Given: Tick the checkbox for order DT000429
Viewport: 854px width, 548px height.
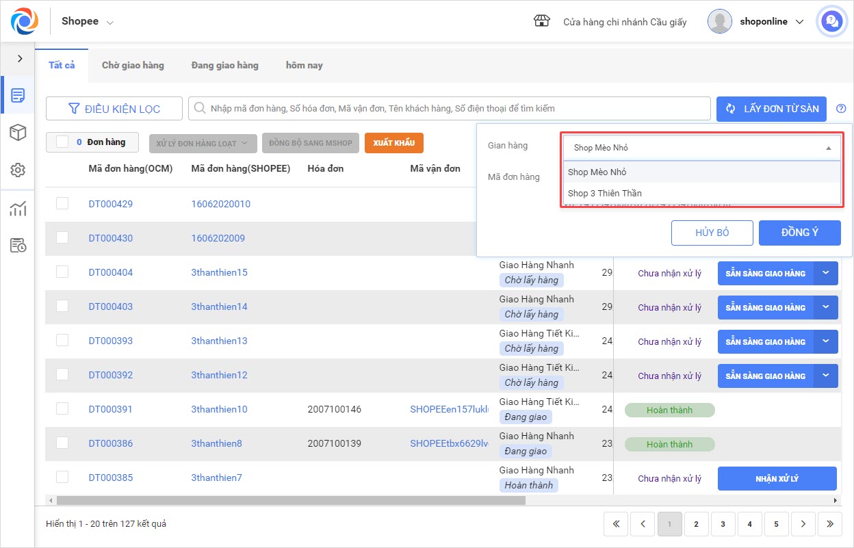Looking at the screenshot, I should click(x=62, y=203).
